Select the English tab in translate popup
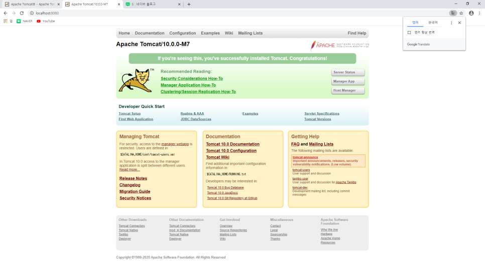Screen dimensions: 485x262 pos(415,23)
